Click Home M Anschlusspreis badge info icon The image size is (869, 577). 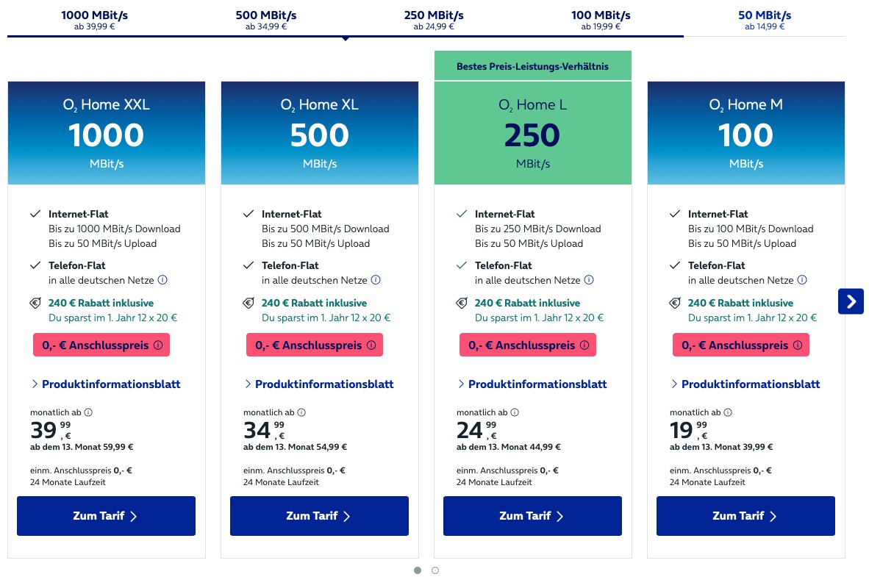(798, 345)
